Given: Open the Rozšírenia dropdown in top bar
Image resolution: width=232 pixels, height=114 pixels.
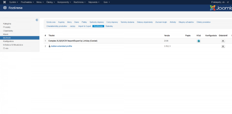Looking at the screenshot, I should pos(79,2).
